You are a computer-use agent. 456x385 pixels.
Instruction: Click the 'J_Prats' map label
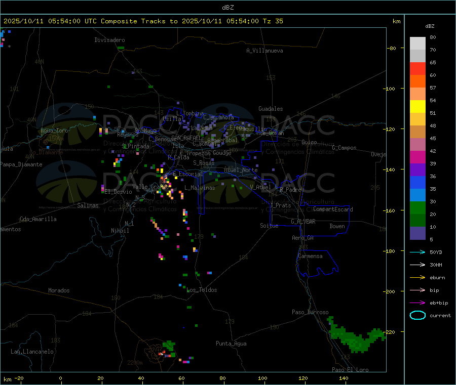click(x=280, y=205)
